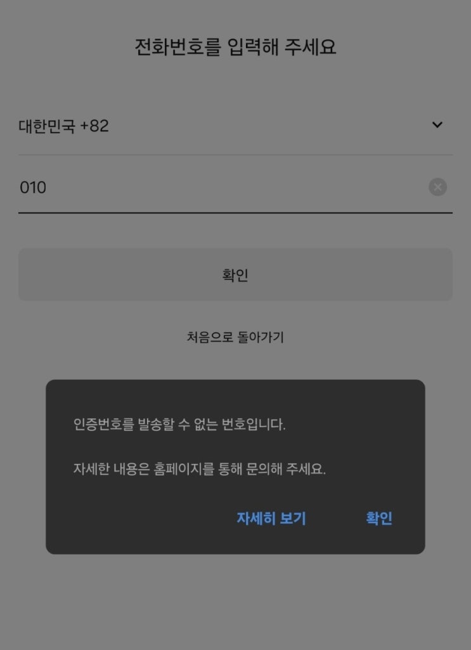The width and height of the screenshot is (471, 650).
Task: Go back via 처음으로 돌아가기 link
Action: (235, 337)
